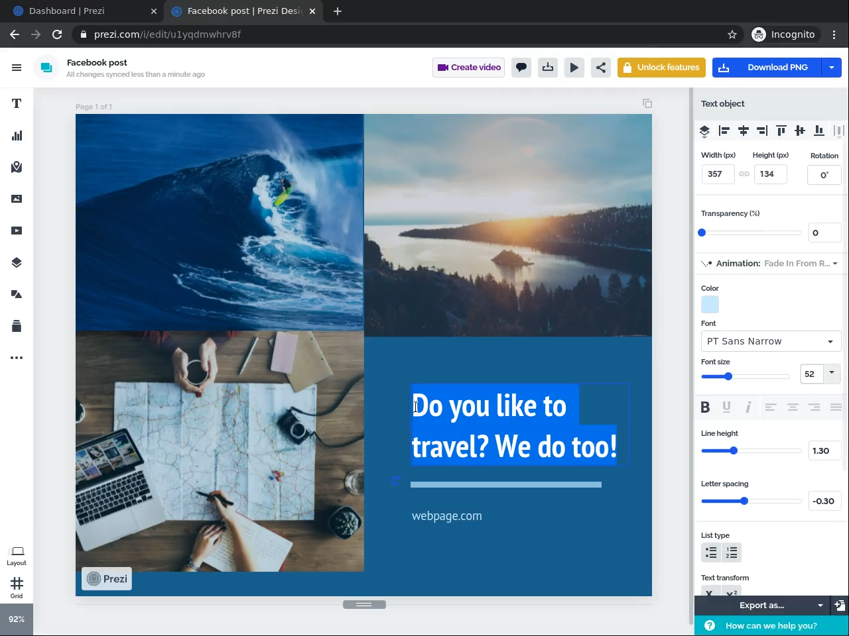Expand the font size dropdown arrow

click(832, 373)
